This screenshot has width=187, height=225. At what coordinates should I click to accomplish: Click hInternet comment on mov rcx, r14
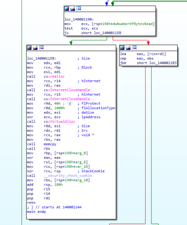click(x=91, y=81)
